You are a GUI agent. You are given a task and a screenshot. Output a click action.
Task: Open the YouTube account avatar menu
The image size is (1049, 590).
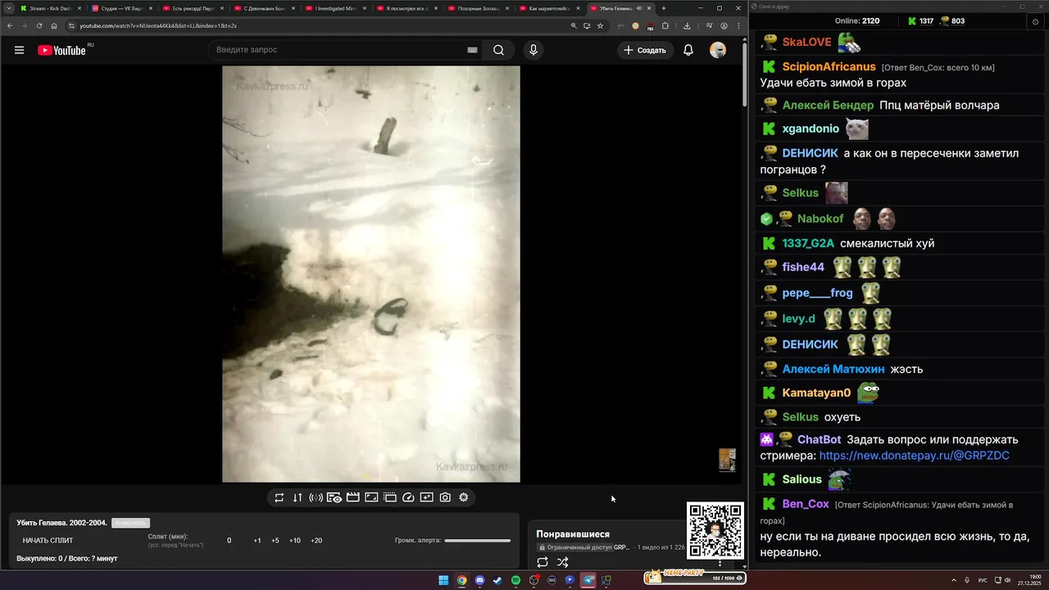[x=718, y=50]
